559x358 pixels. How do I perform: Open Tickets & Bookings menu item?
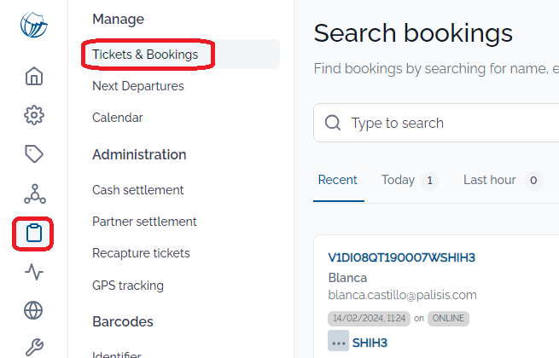pyautogui.click(x=145, y=55)
